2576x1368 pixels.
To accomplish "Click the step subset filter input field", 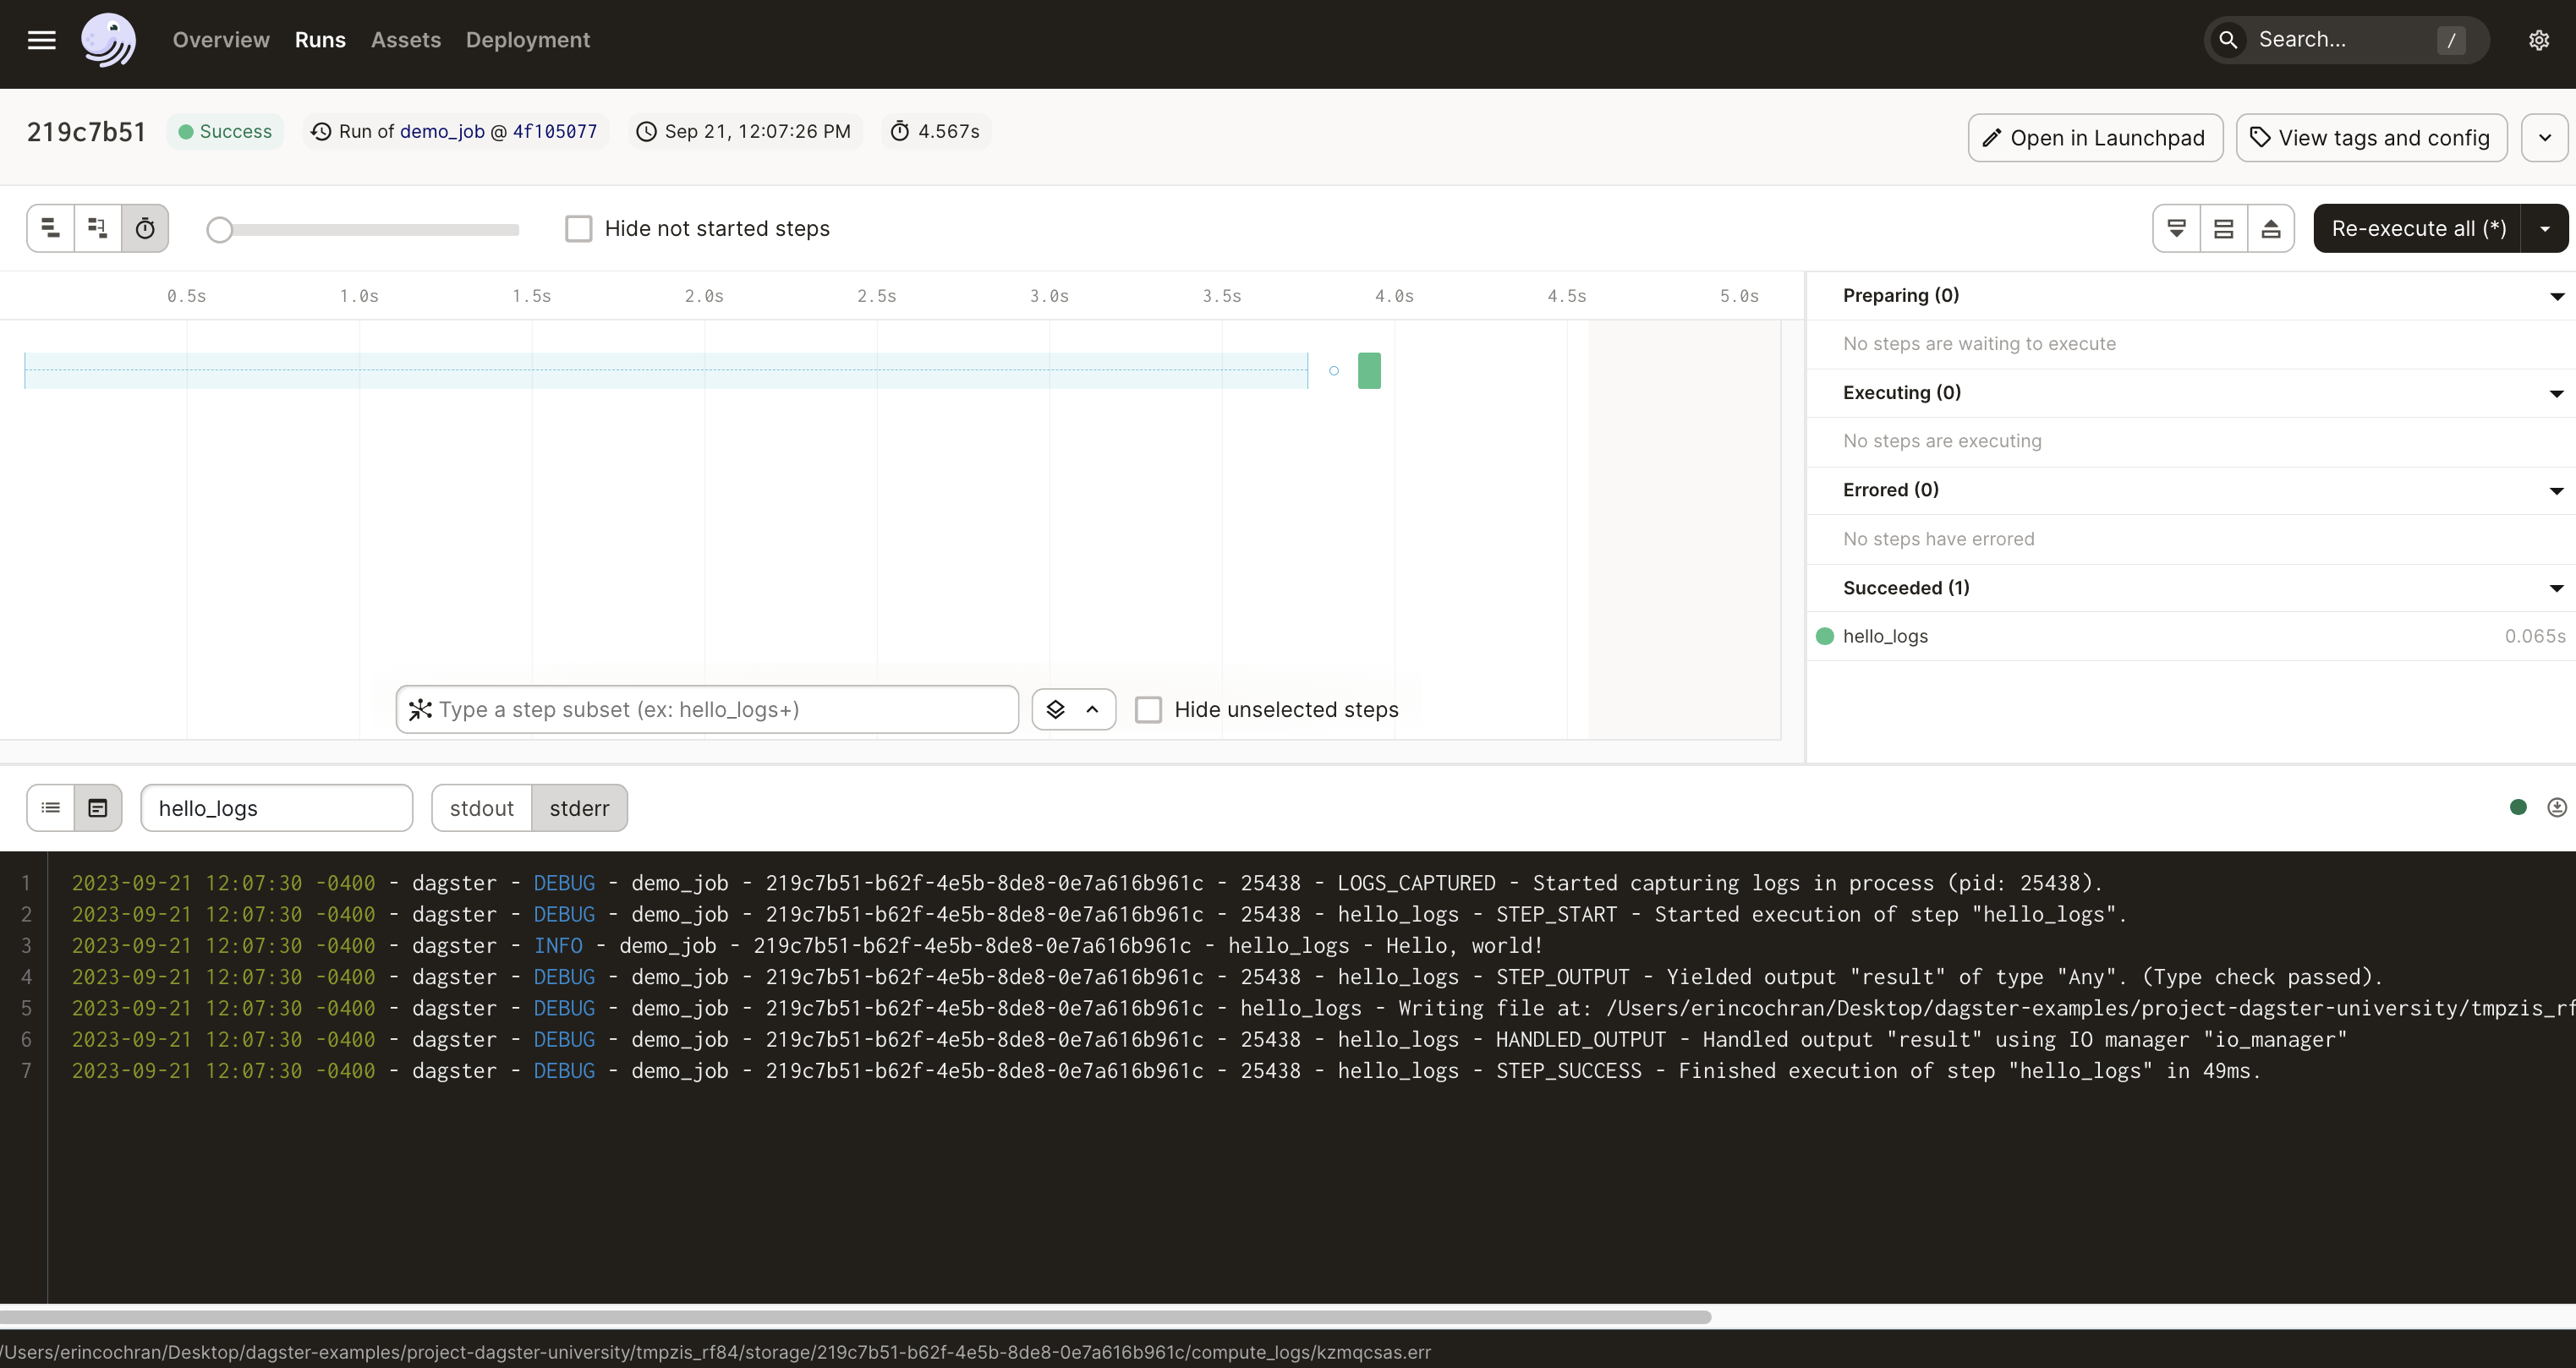I will [707, 709].
